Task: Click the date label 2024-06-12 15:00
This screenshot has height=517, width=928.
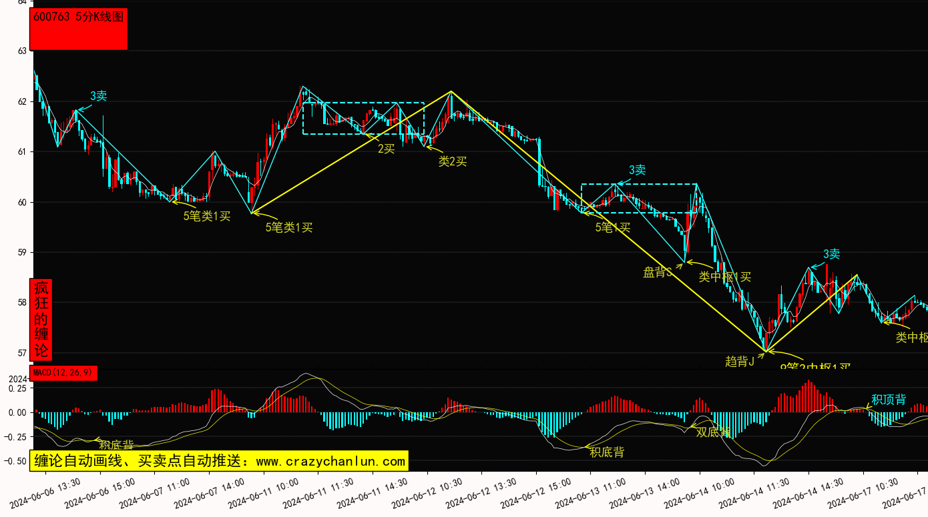Action: click(536, 492)
